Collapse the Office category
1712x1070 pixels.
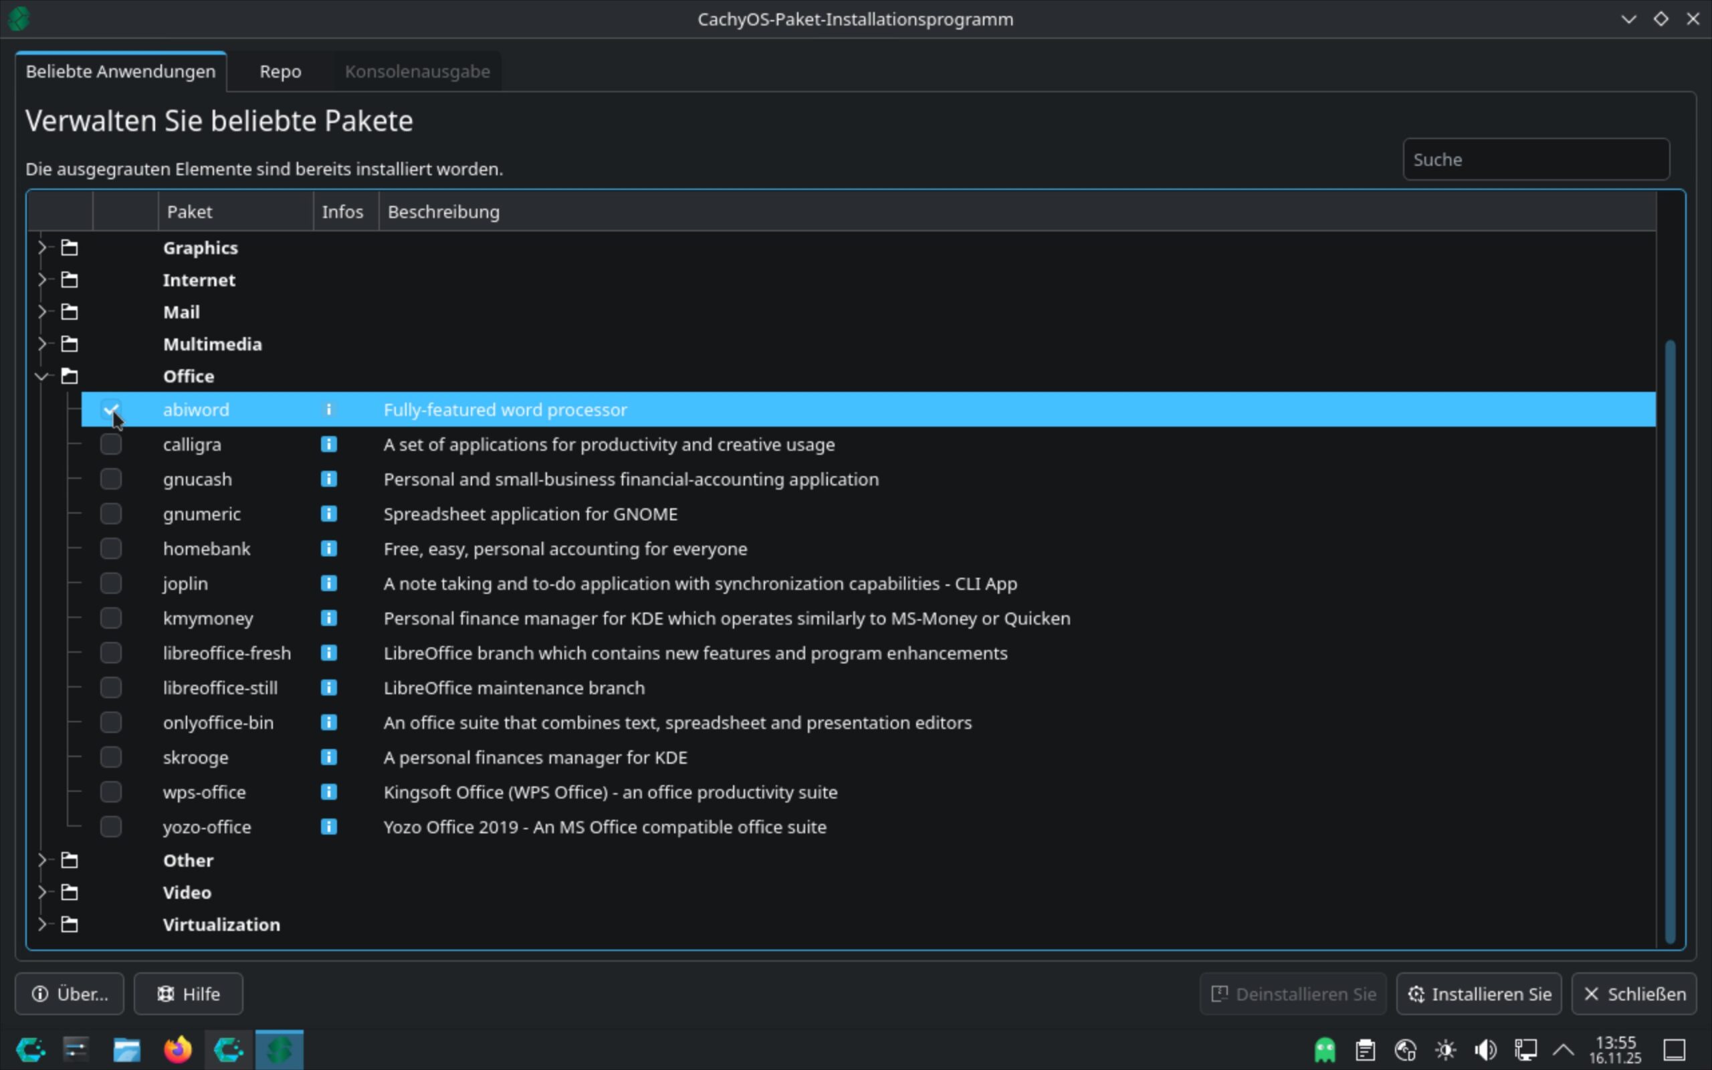[41, 377]
